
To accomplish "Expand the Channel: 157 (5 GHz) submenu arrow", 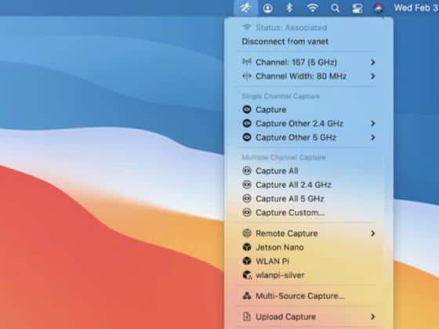I will click(x=372, y=62).
